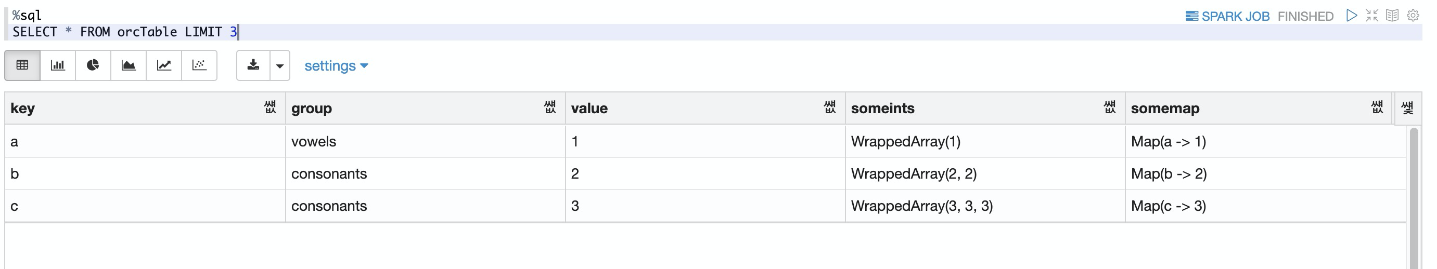Expand the download format dropdown arrow
Screen dimensions: 1437x269
[x=280, y=65]
